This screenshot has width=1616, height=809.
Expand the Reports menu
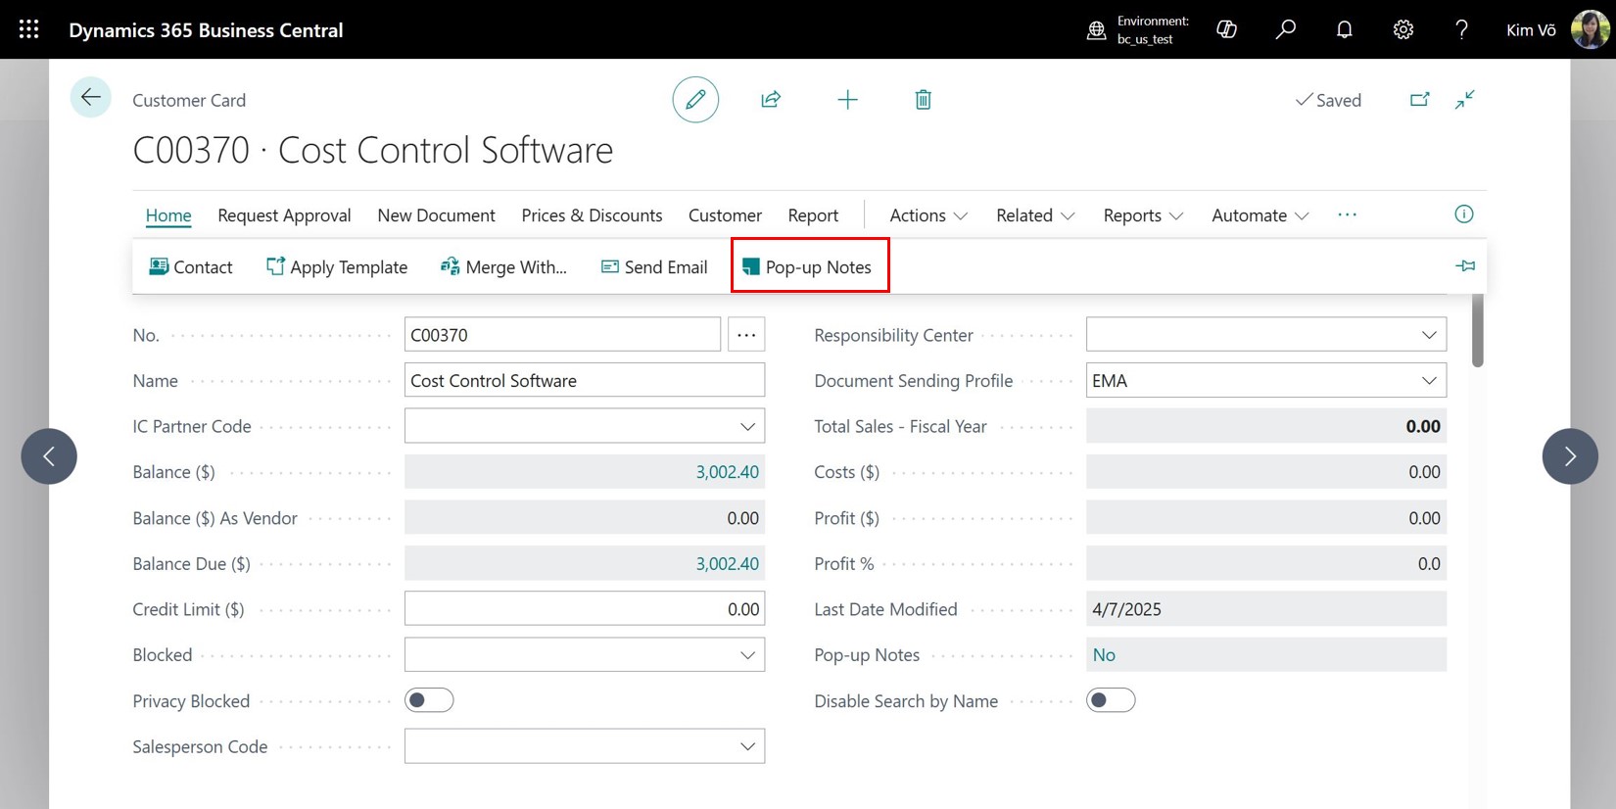1143,214
